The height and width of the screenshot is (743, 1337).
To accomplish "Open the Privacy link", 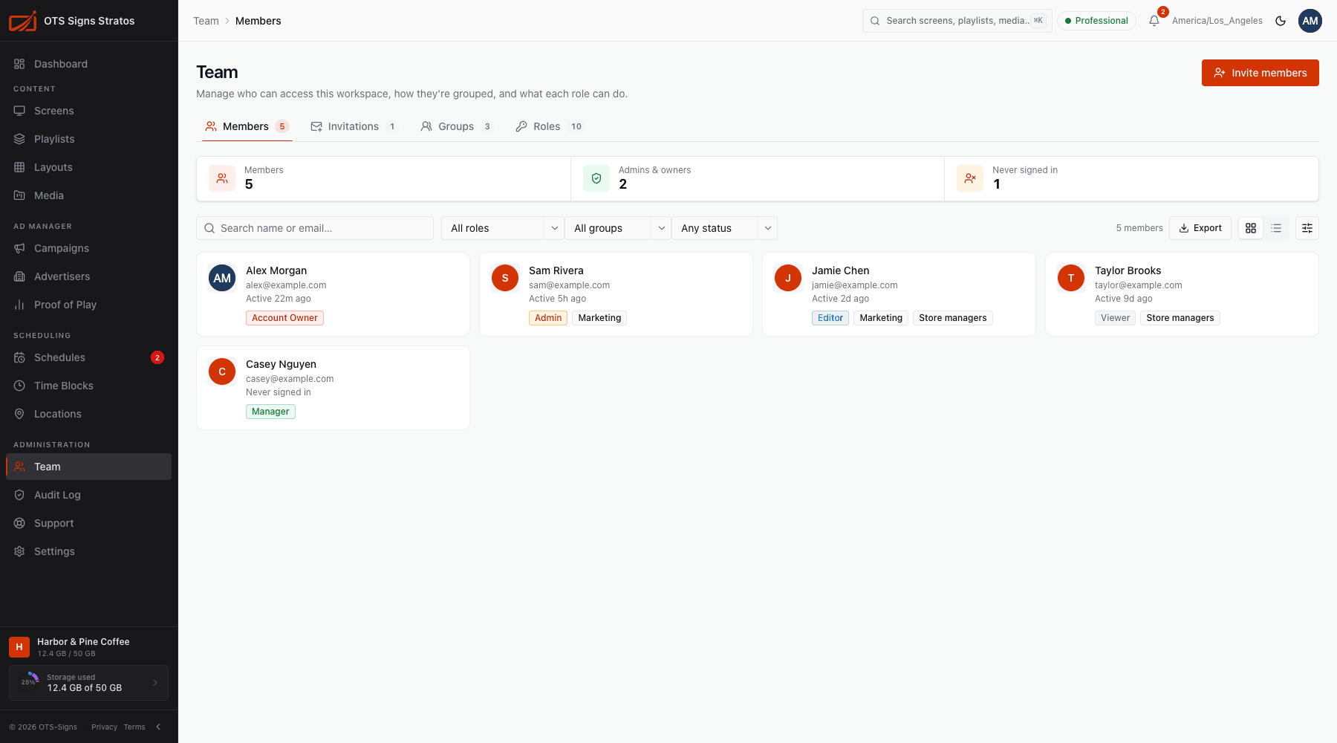I will [x=104, y=727].
